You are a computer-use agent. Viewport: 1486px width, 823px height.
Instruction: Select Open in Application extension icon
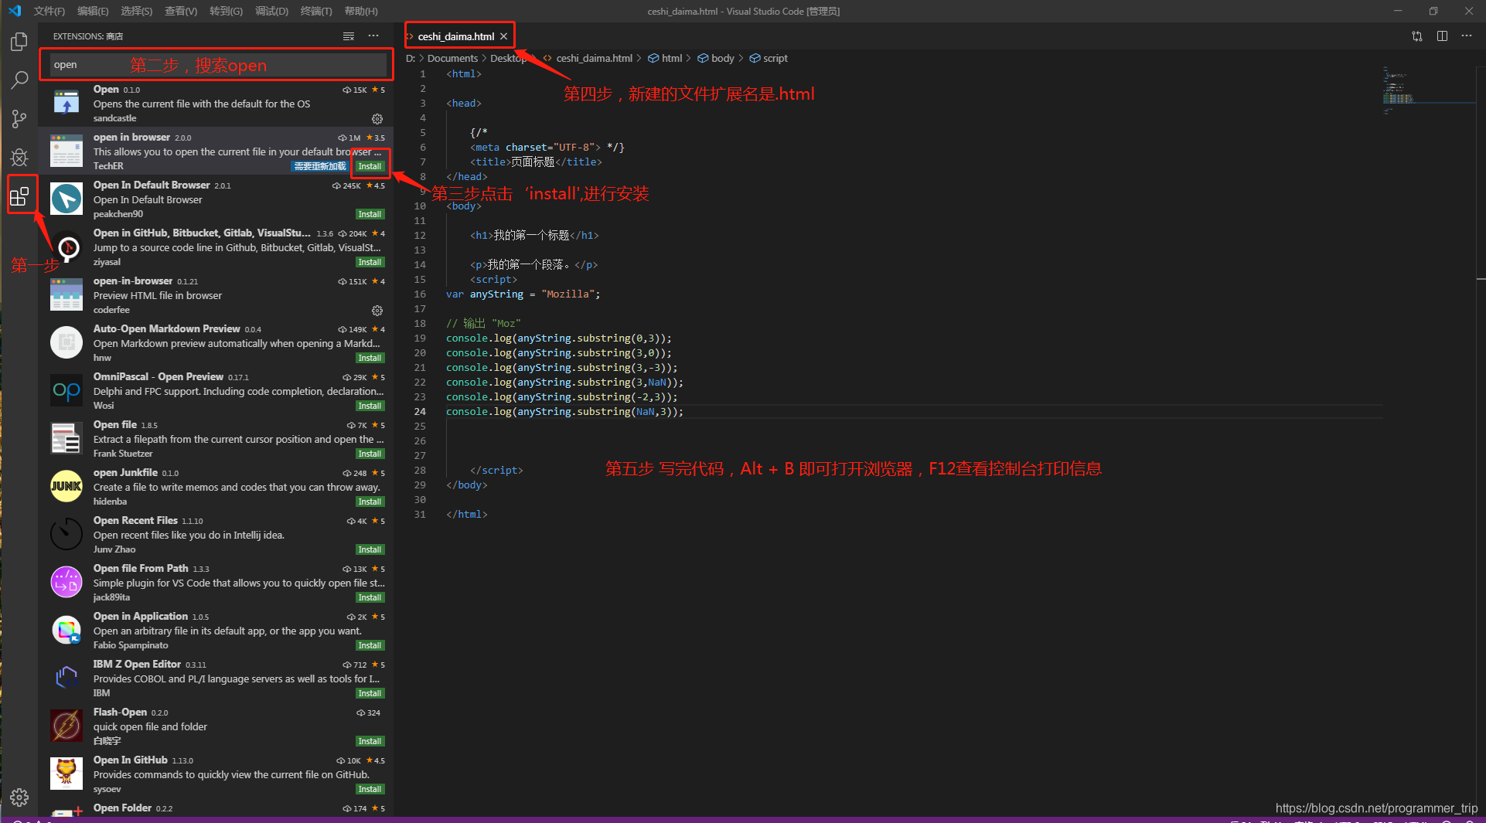click(x=66, y=630)
